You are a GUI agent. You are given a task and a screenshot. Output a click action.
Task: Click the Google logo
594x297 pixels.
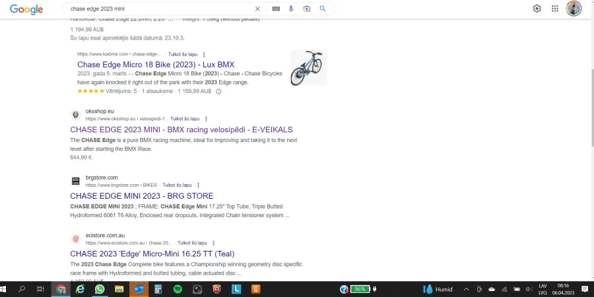click(x=26, y=9)
